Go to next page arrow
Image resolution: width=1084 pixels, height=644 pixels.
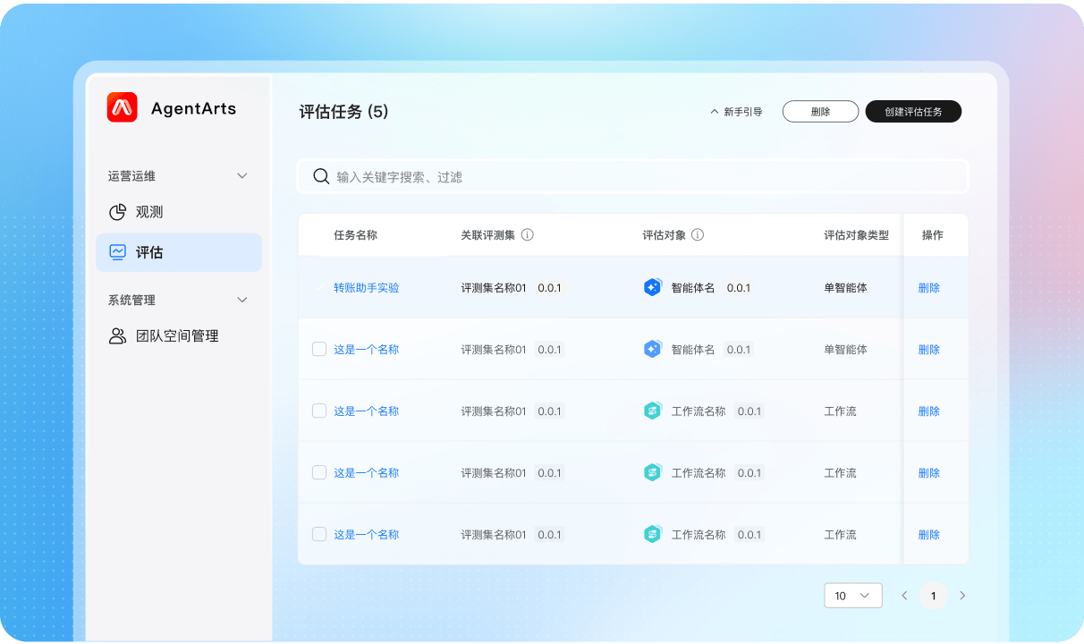pos(962,596)
